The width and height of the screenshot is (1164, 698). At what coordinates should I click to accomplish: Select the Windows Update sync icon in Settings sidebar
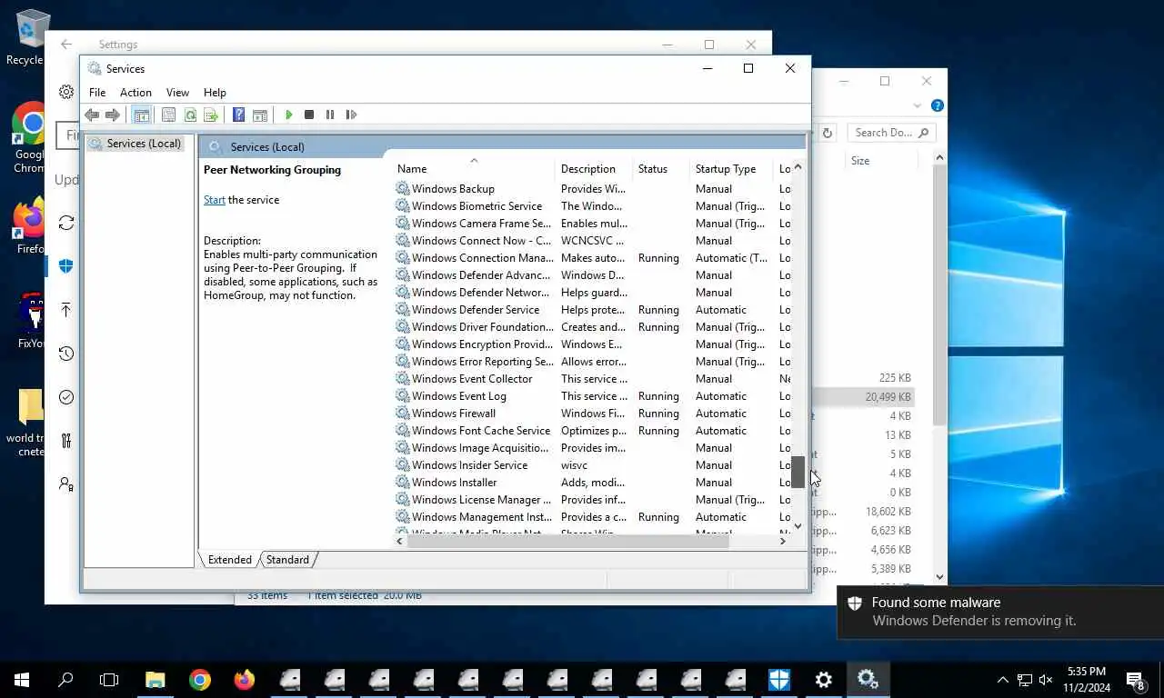point(66,223)
